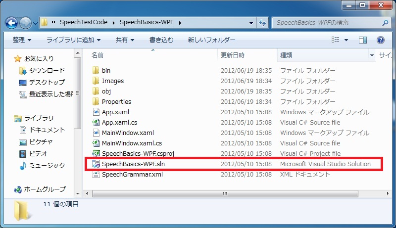
Task: Open the ライブラリに追加 dropdown
Action: pos(73,40)
